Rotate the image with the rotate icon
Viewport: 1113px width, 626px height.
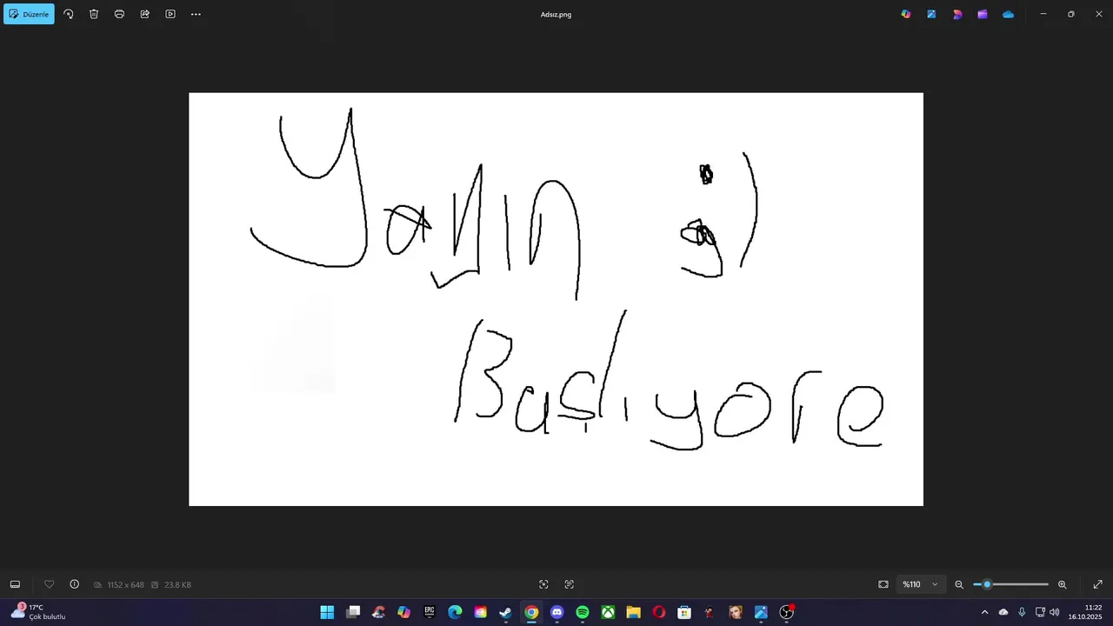point(69,14)
